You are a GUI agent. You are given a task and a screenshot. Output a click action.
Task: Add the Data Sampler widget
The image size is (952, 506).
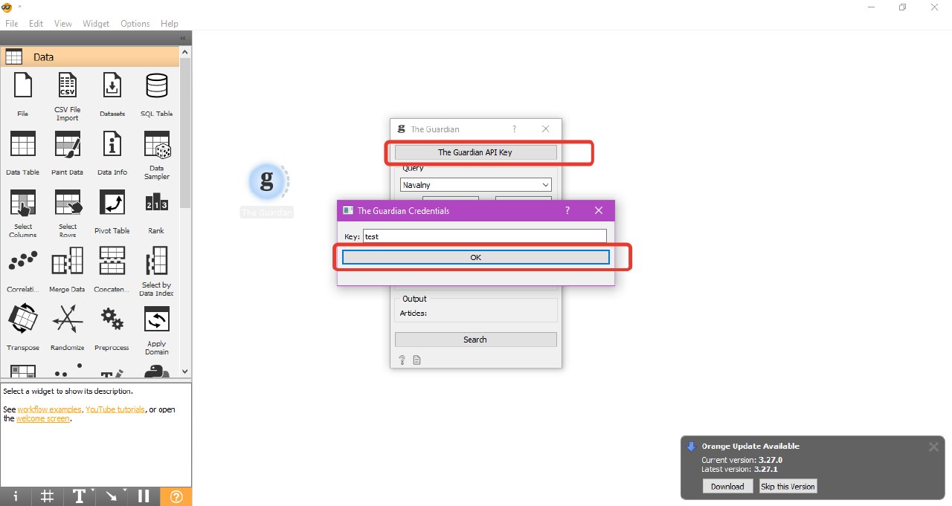pos(157,143)
